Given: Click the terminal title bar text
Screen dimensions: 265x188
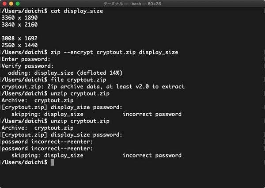Looking at the screenshot, I should (x=132, y=4).
